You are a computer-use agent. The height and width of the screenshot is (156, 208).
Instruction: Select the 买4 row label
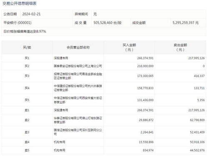(x=27, y=88)
